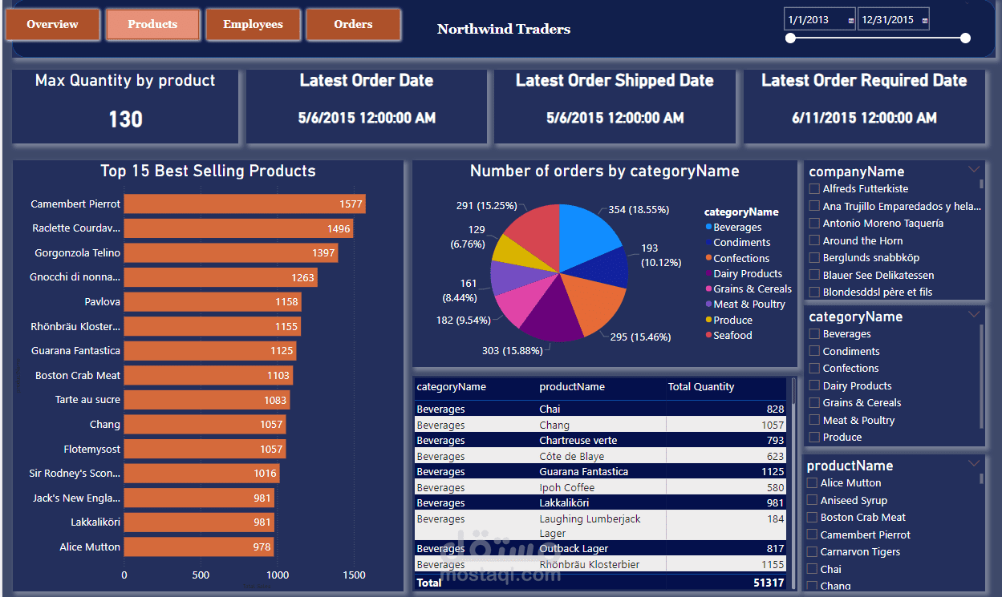Screen dimensions: 1002x597
Task: Open the Products page tab
Action: tap(152, 25)
